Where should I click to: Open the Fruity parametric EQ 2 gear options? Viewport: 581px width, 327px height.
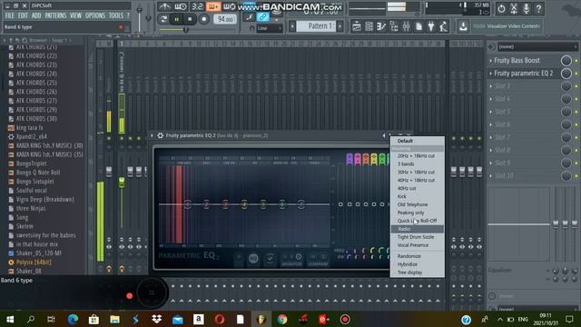point(161,135)
